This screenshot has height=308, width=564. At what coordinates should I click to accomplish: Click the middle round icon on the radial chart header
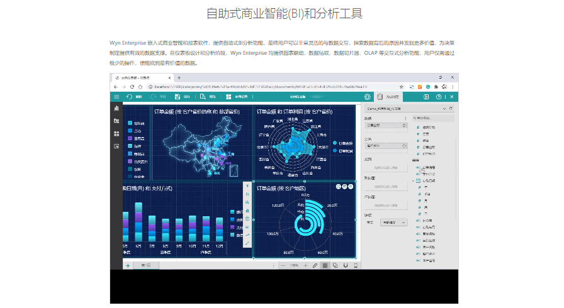[x=344, y=187]
